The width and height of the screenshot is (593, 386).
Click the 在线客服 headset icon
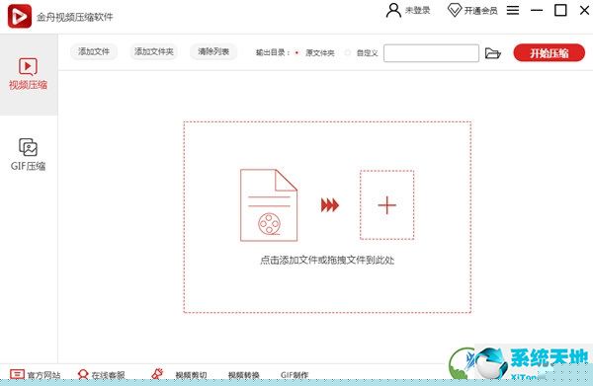(x=83, y=374)
